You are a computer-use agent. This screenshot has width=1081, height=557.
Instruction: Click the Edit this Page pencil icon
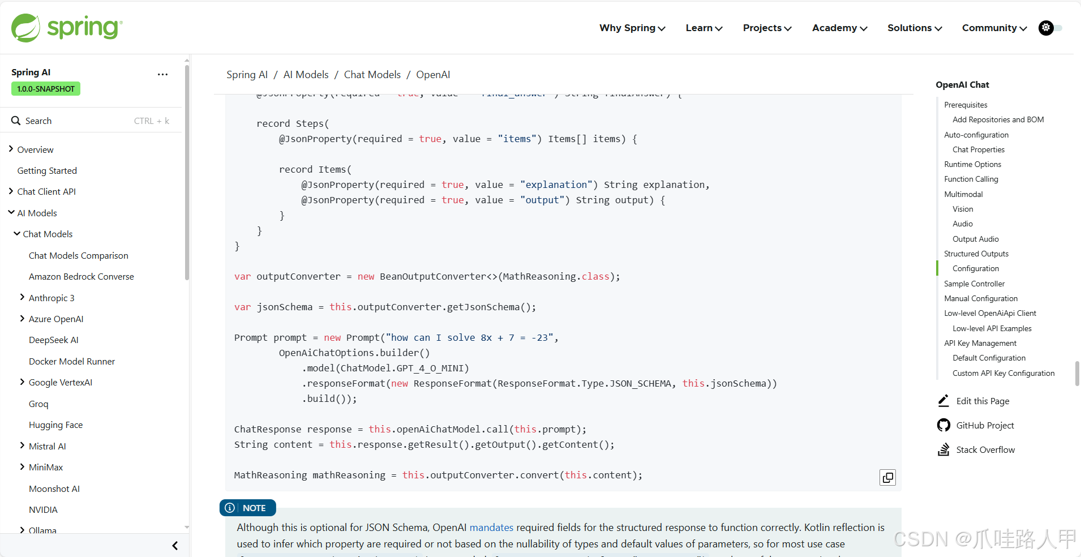[943, 400]
